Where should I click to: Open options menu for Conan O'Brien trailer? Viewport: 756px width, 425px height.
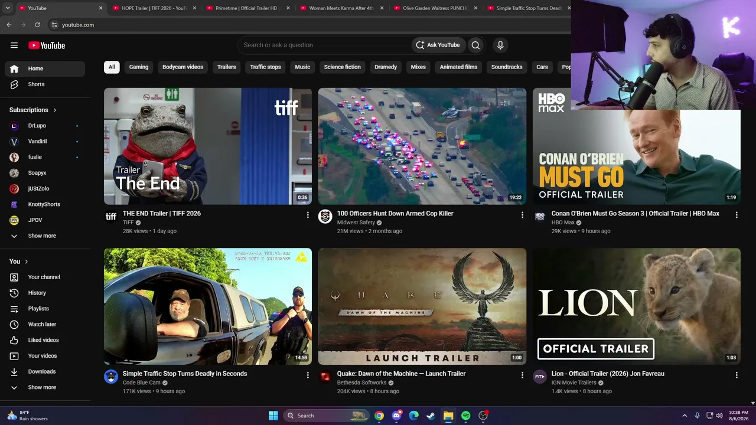point(737,215)
